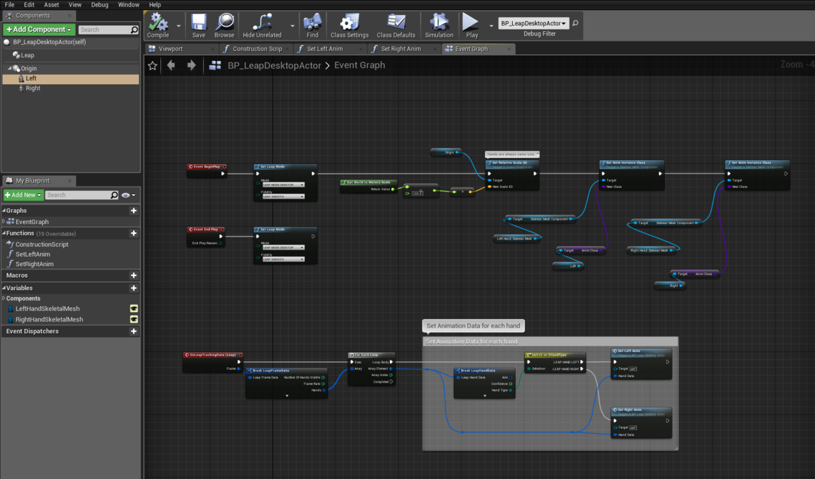Open the Play options dropdown arrow
Screen dimensions: 815x479
[x=490, y=26]
